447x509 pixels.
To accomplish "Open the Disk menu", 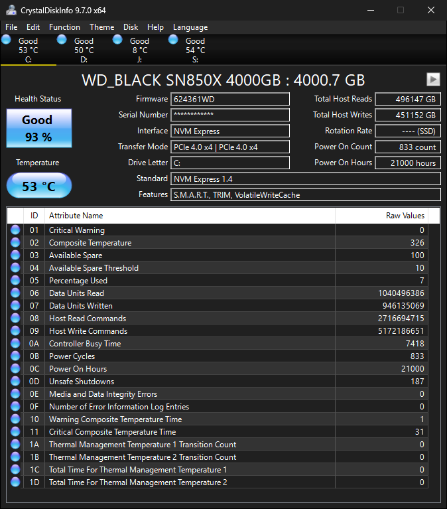I will coord(131,27).
